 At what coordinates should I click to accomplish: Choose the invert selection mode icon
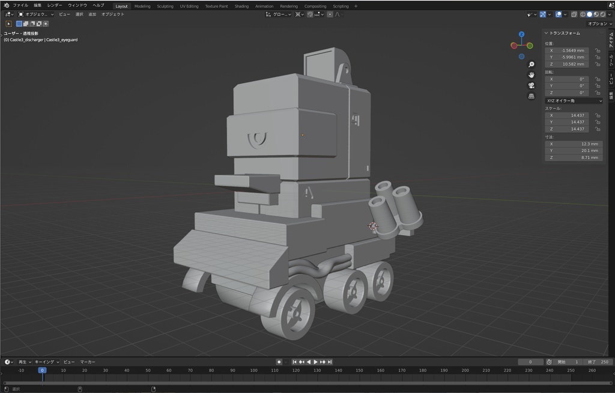[x=39, y=24]
